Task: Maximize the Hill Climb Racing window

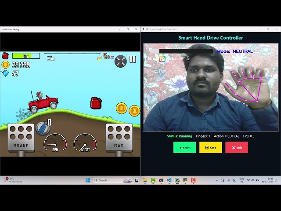Action: pyautogui.click(x=128, y=29)
